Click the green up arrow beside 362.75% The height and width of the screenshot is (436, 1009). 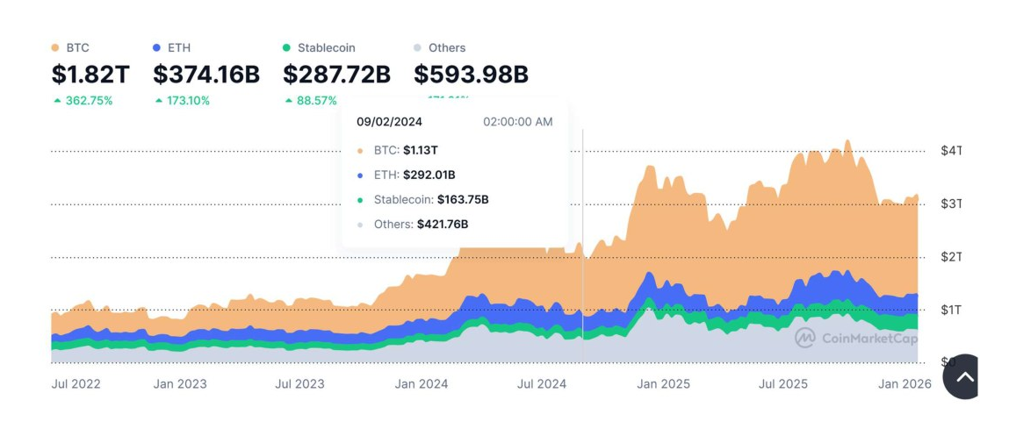(58, 100)
